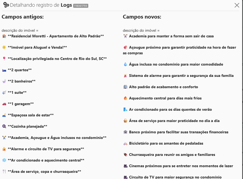Click the water drop emoji beside Água inclusa

point(125,65)
